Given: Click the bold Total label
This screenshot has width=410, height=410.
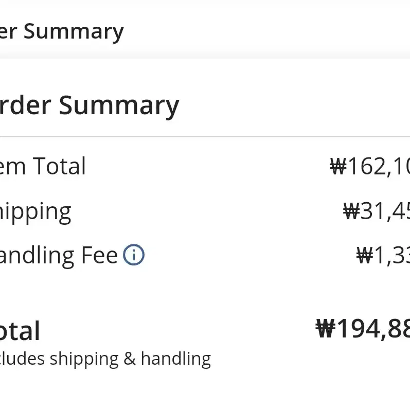Looking at the screenshot, I should click(20, 331).
